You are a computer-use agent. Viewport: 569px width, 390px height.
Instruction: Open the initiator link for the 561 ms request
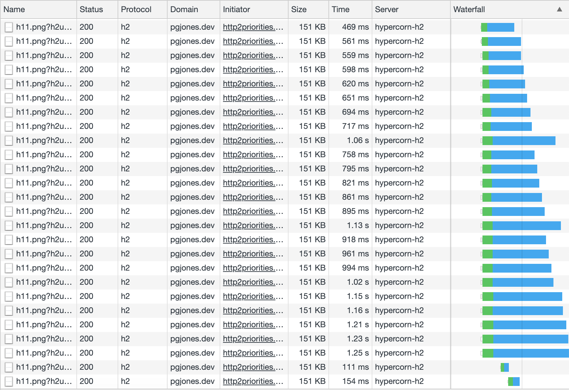(253, 41)
